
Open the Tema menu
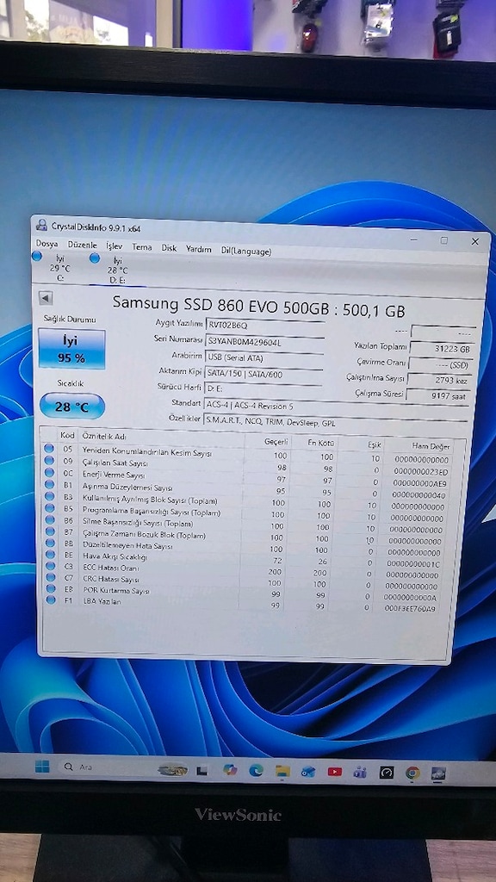coord(142,247)
